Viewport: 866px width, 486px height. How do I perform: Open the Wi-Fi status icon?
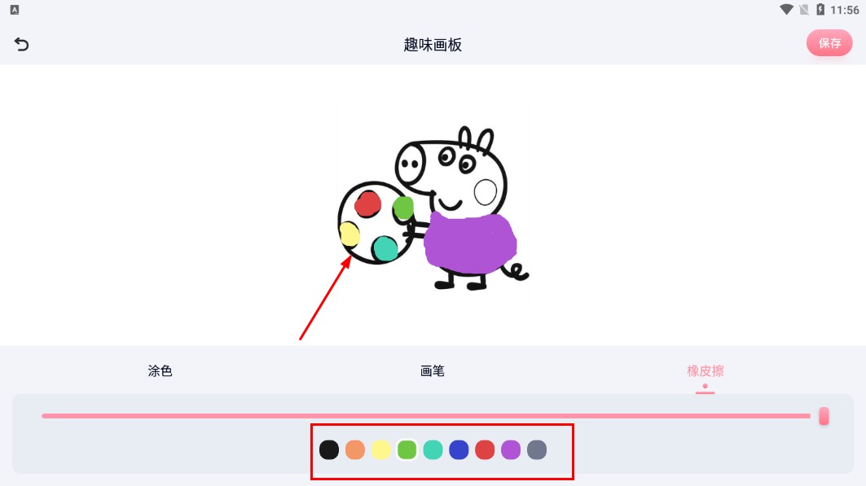click(x=786, y=10)
